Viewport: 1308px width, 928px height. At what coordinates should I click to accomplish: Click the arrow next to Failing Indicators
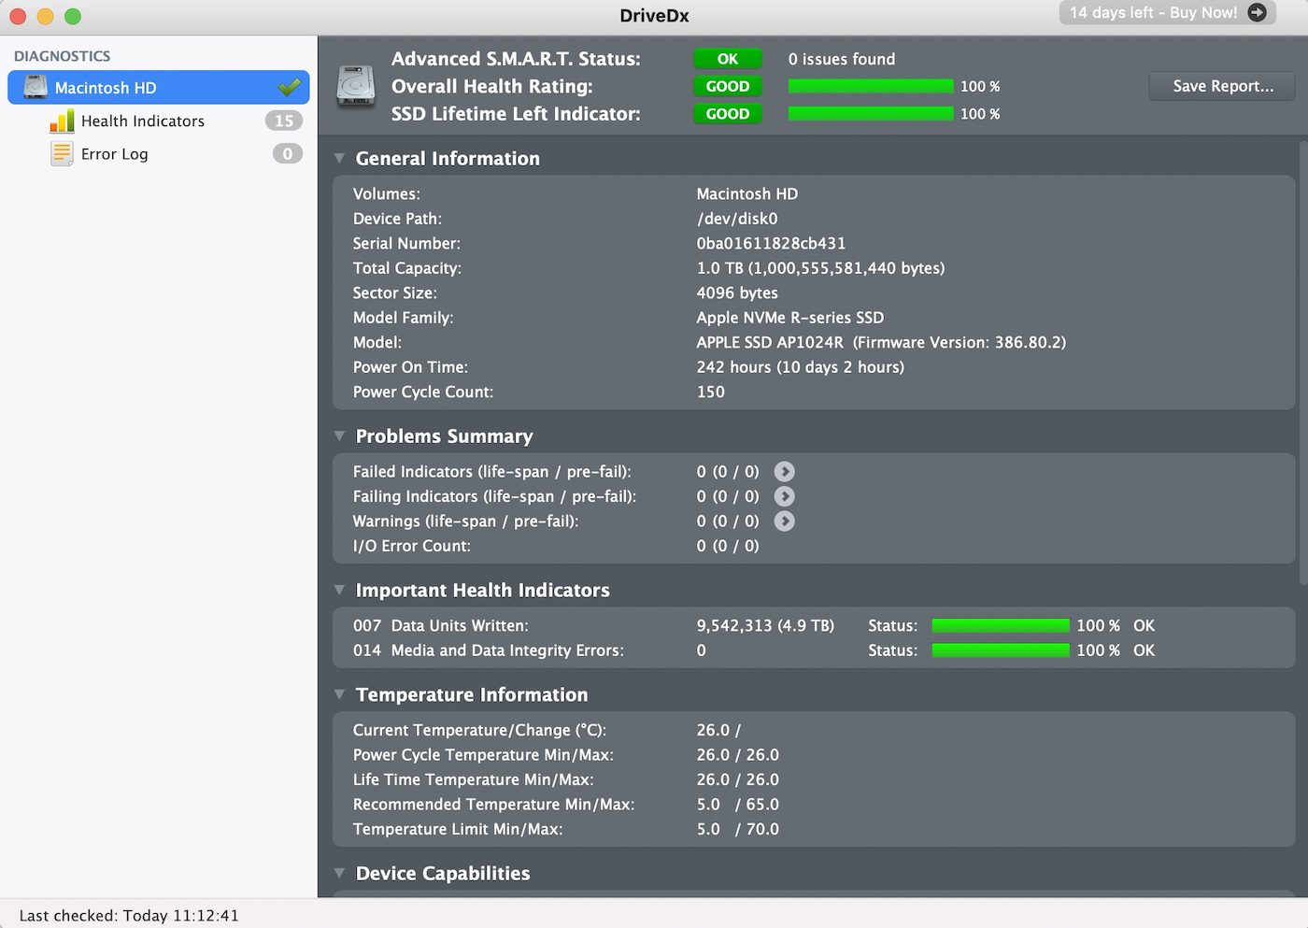coord(785,496)
